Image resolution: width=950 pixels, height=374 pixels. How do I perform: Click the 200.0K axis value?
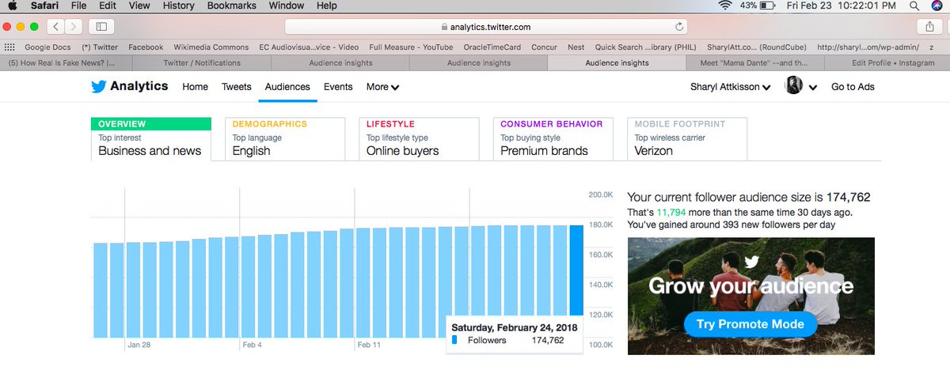[601, 195]
